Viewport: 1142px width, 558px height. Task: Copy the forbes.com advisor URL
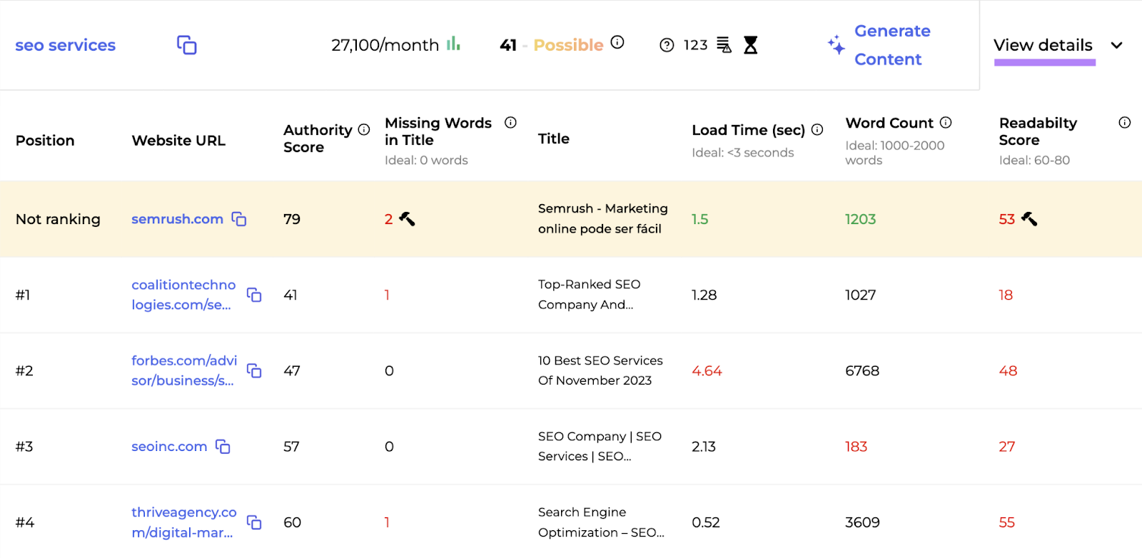254,370
